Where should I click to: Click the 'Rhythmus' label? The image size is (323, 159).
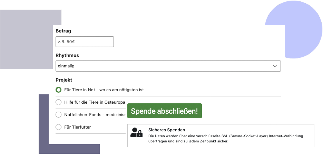coord(67,55)
